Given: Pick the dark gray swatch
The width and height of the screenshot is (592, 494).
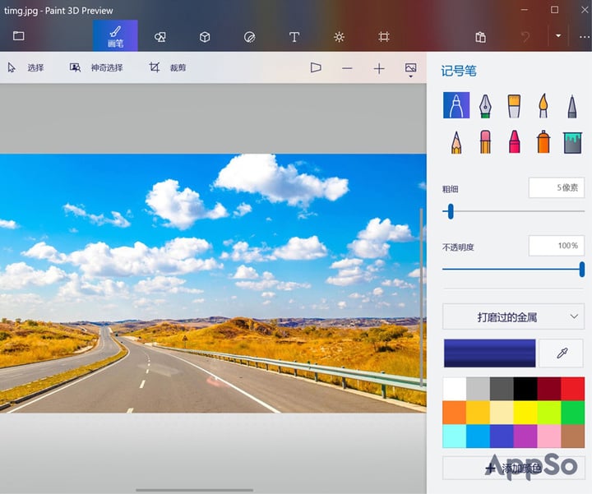Looking at the screenshot, I should [502, 389].
